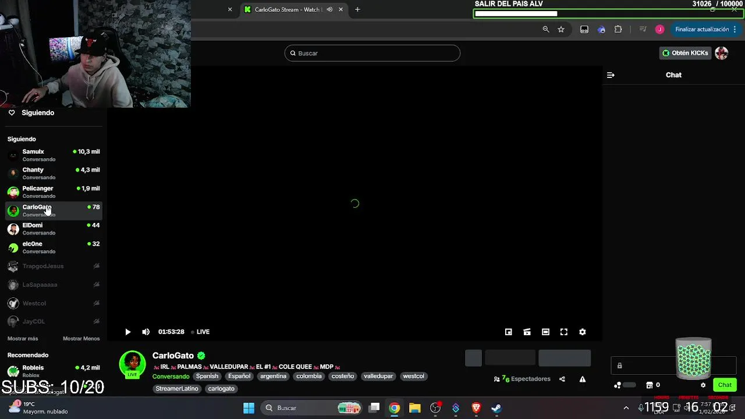Click the taskbar Buscar search box

pos(311,408)
